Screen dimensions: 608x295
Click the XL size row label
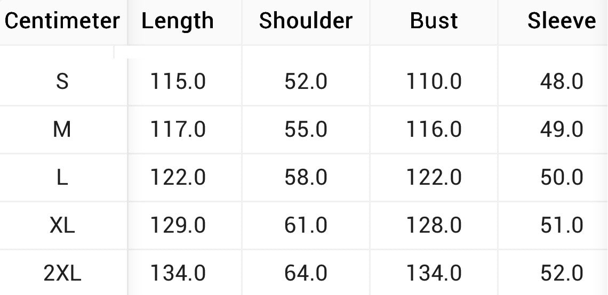(x=62, y=225)
